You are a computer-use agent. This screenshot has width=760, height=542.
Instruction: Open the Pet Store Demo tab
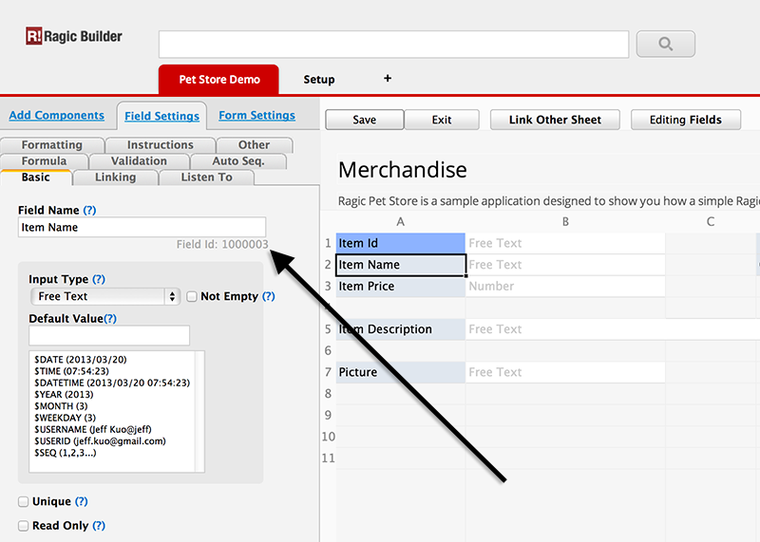point(218,80)
